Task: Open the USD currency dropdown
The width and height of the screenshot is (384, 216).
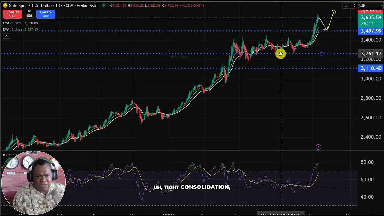Action: click(x=370, y=5)
